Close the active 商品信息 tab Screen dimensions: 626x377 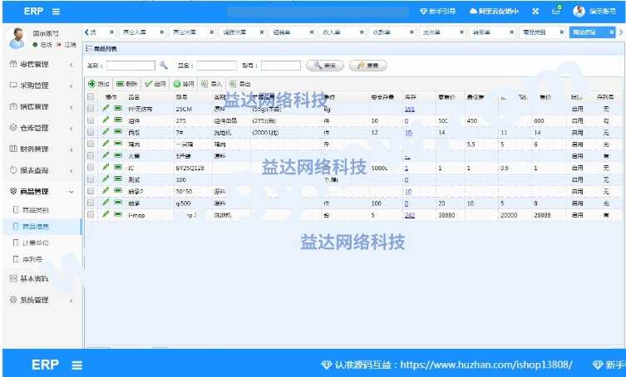click(x=611, y=32)
